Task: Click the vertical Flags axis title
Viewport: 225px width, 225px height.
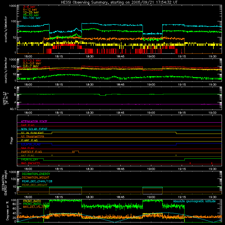Action: (11, 140)
